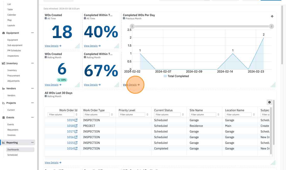This screenshot has height=170, width=286.
Task: Click the Inventory icon in sidebar
Action: pyautogui.click(x=4, y=63)
